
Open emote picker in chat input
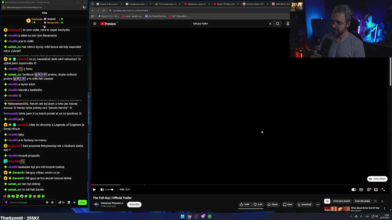pyautogui.click(x=52, y=202)
